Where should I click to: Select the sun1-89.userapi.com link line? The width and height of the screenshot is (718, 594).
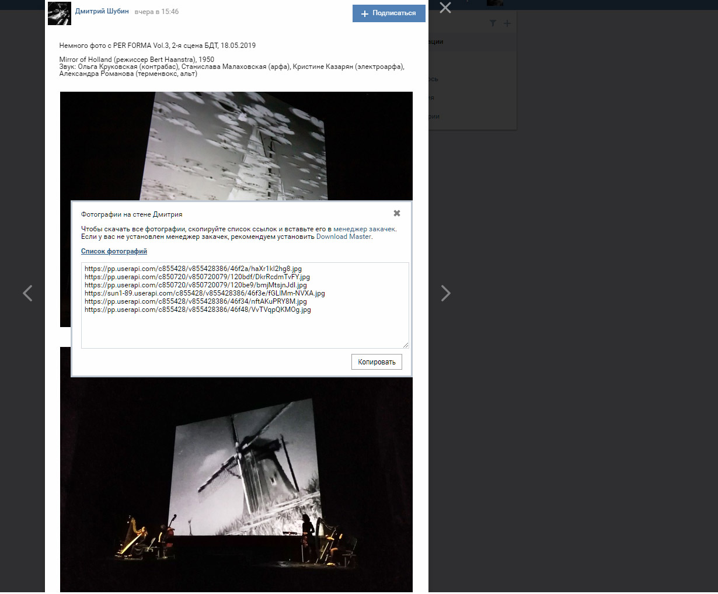[x=205, y=293]
